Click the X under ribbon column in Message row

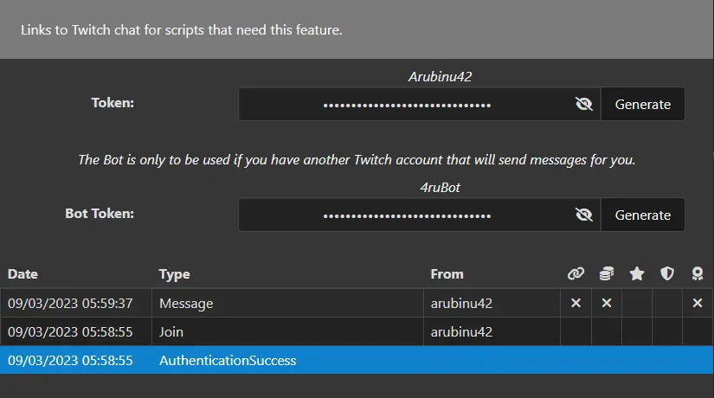698,303
